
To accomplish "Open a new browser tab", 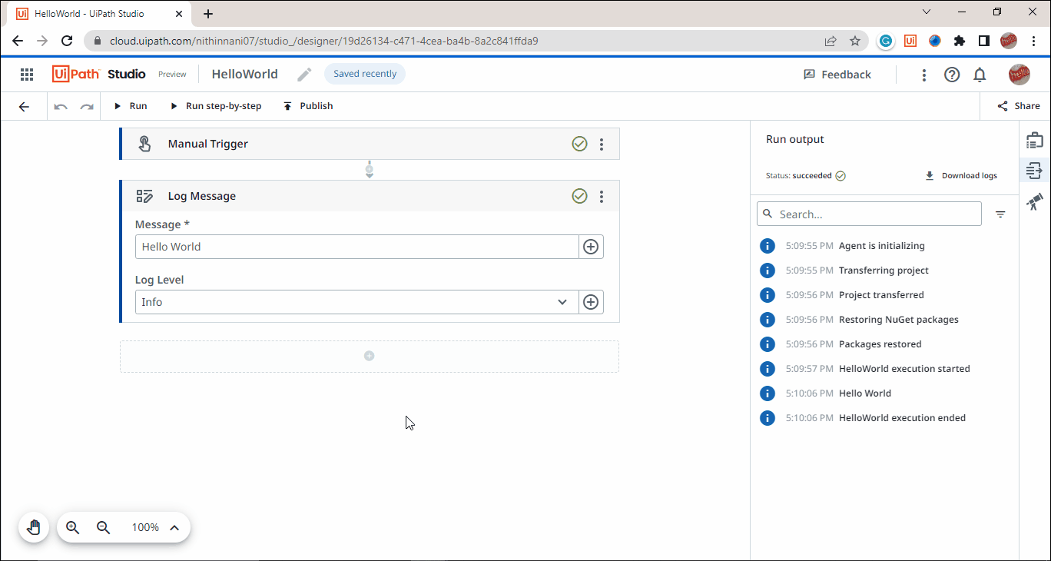I will [208, 14].
